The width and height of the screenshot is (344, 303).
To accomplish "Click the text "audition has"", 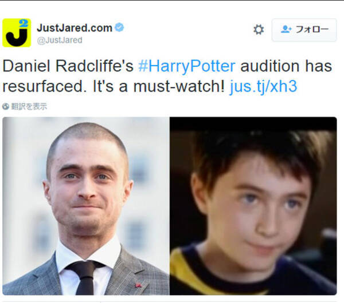I will pos(286,66).
